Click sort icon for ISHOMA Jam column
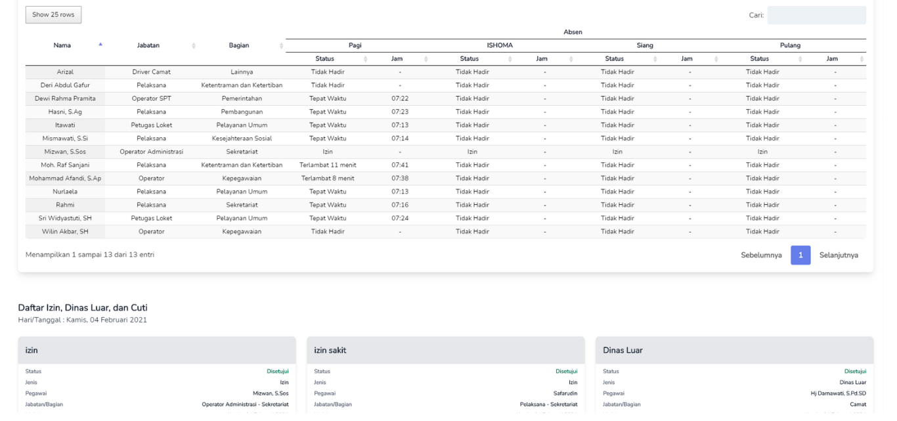 [x=571, y=59]
